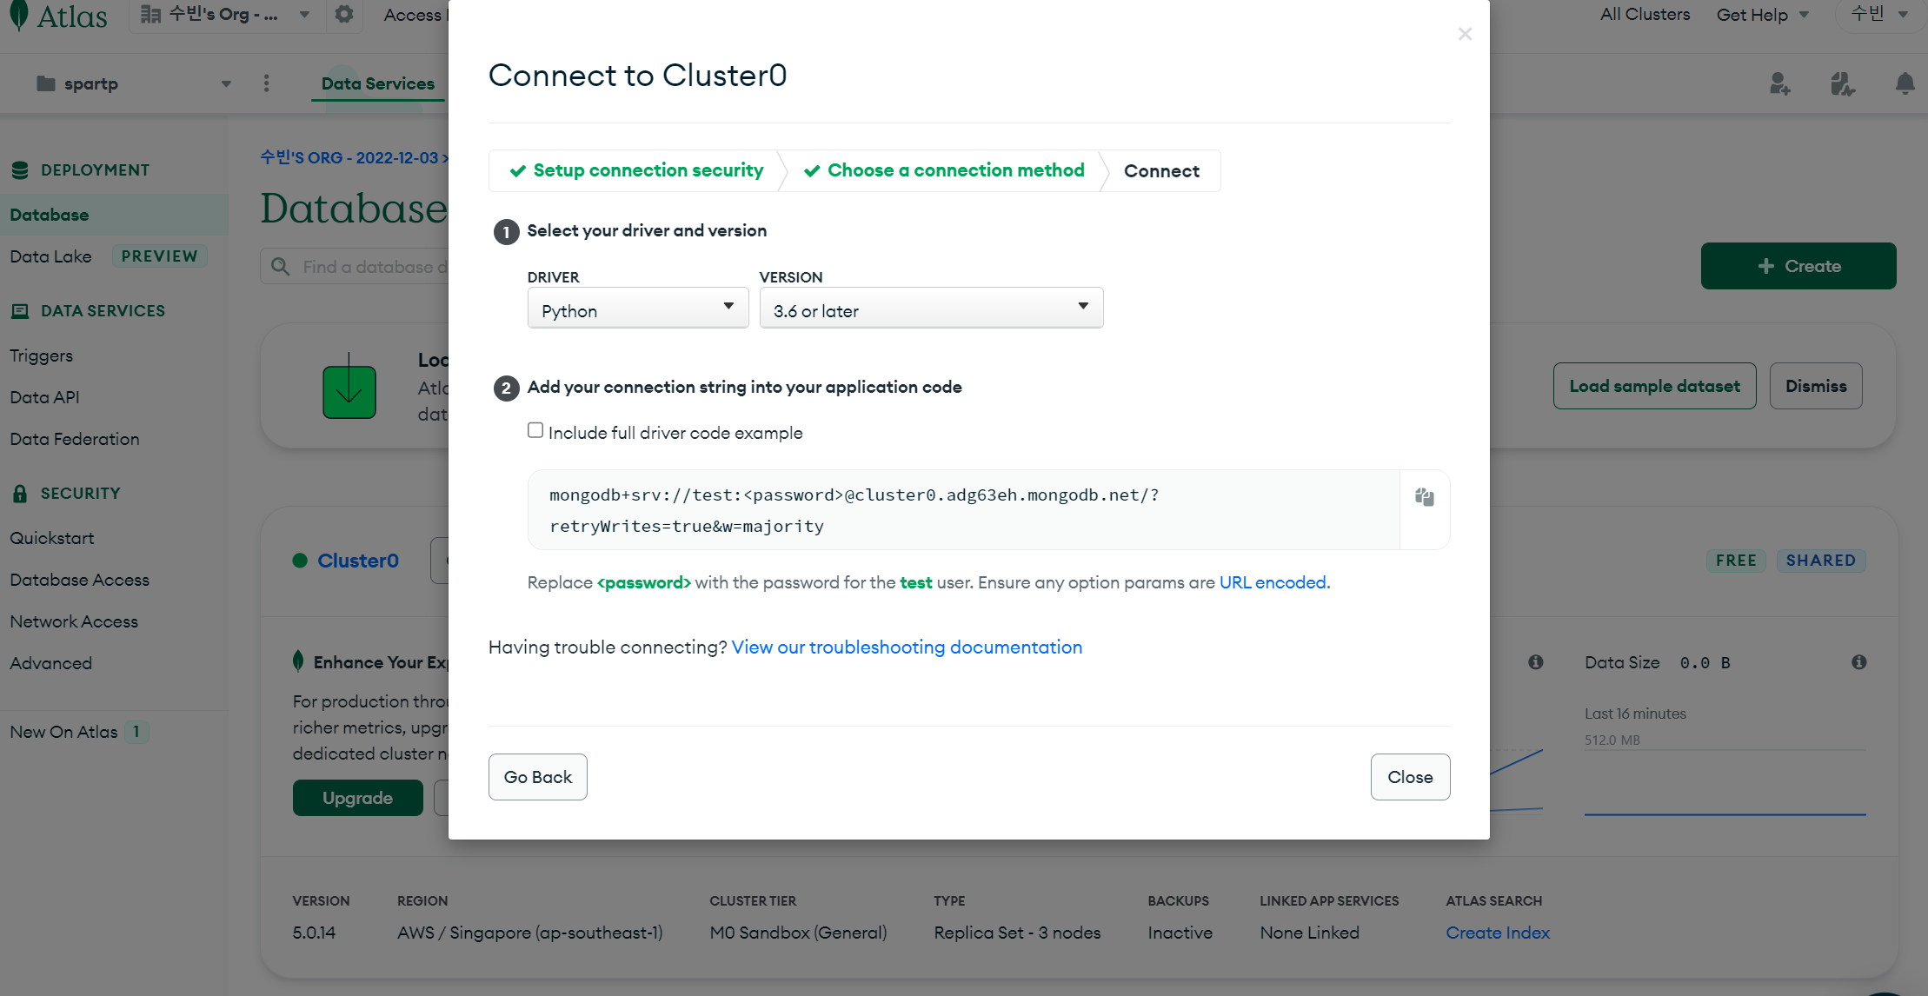
Task: Click the Go Back button
Action: click(537, 777)
